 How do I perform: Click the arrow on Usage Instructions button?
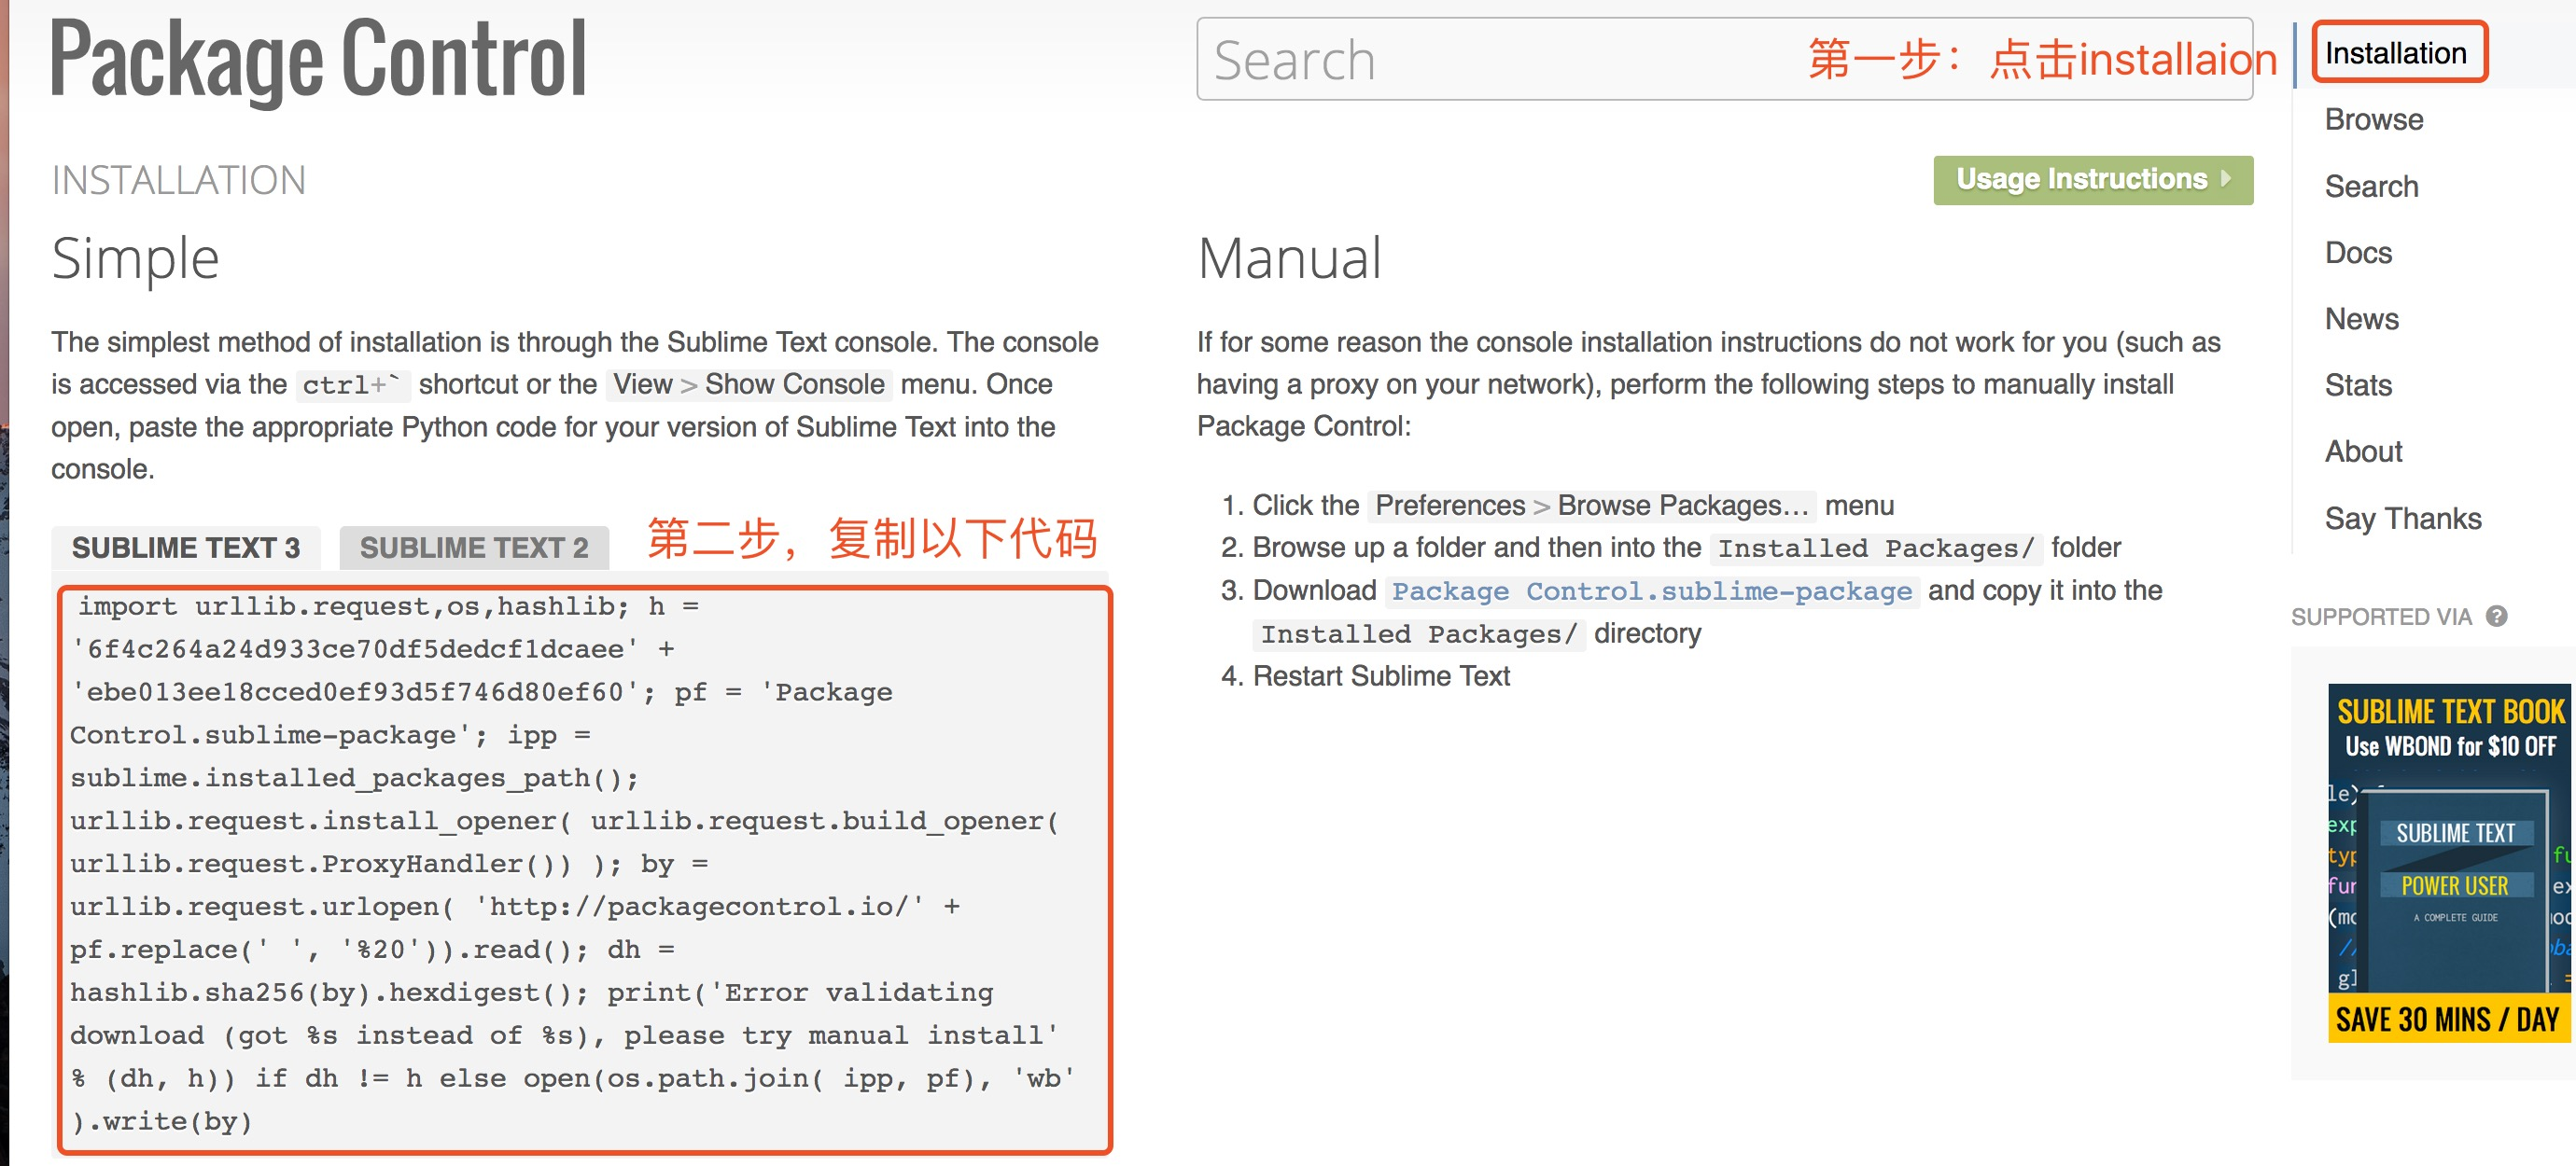point(2226,179)
